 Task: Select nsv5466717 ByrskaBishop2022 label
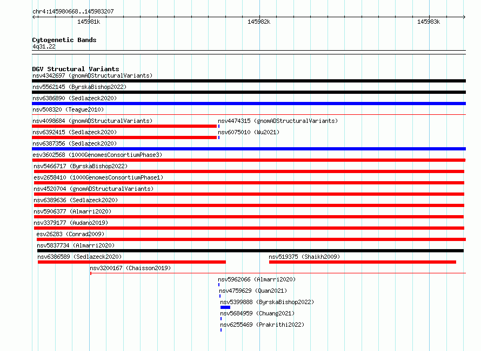pyautogui.click(x=81, y=166)
